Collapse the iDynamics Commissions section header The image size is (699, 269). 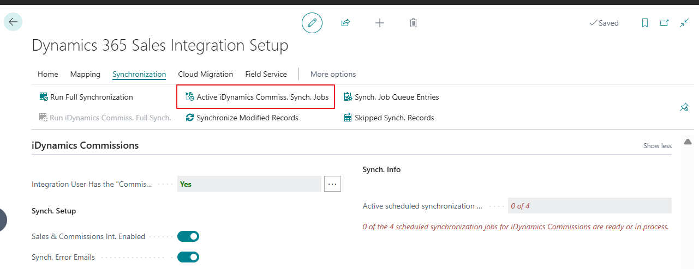click(x=85, y=145)
